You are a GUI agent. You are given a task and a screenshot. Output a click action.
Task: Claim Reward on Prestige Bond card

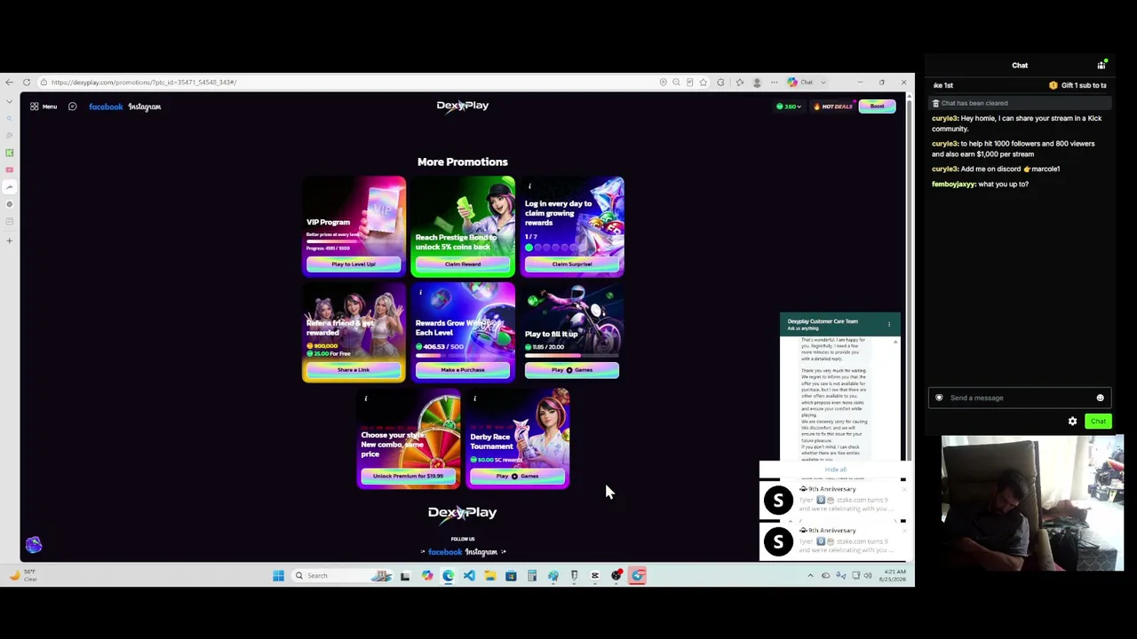[462, 264]
